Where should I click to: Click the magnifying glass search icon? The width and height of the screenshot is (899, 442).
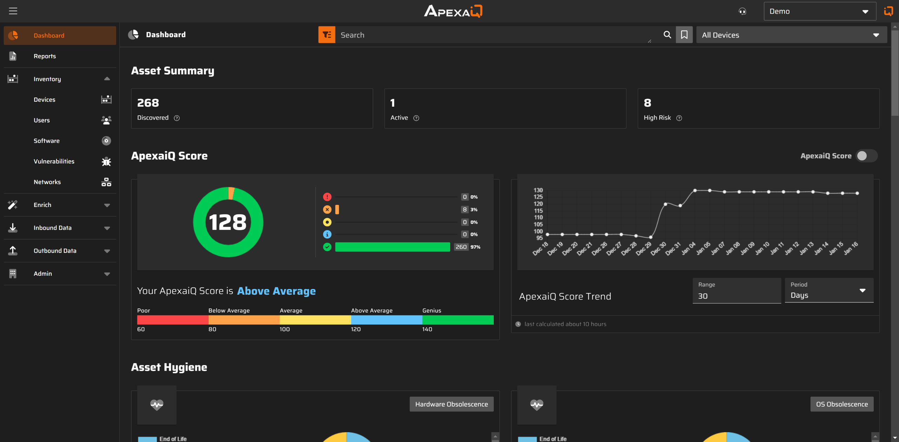point(667,35)
